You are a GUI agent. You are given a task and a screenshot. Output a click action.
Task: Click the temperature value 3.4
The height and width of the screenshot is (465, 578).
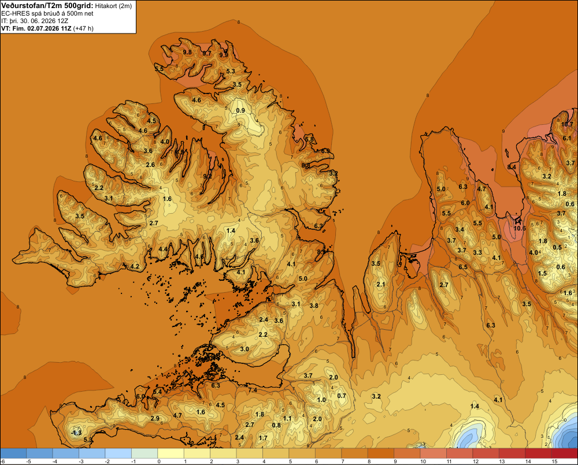pyautogui.click(x=460, y=229)
